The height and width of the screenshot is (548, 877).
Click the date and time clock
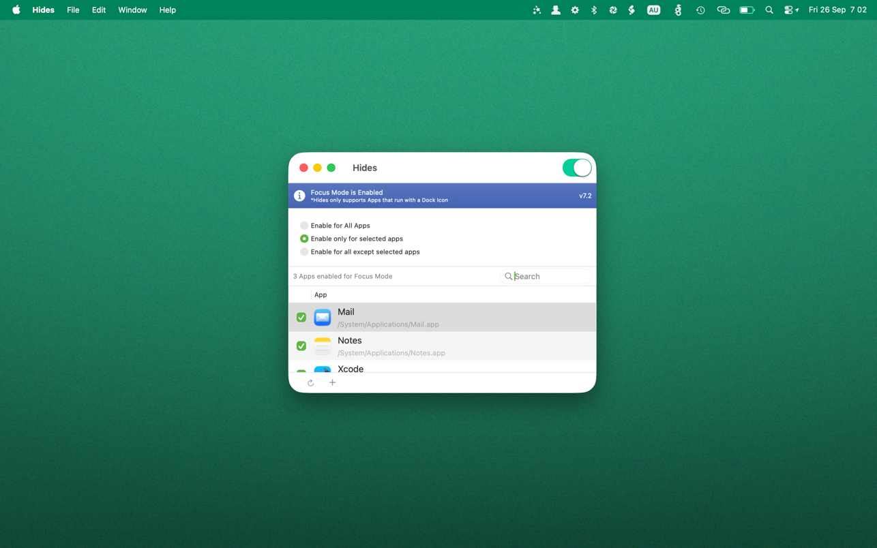(x=837, y=10)
